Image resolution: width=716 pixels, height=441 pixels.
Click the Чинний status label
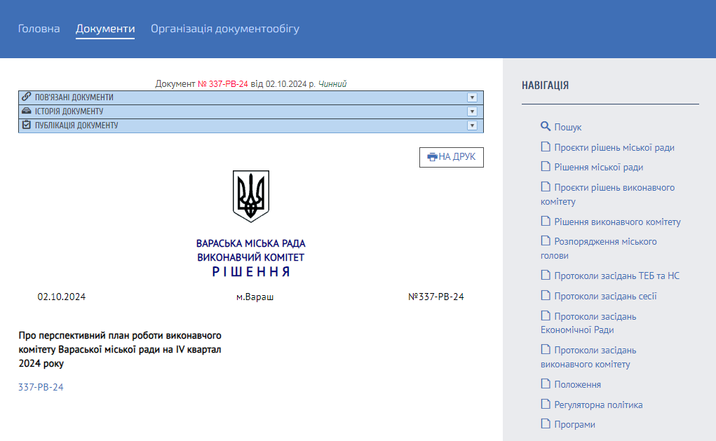(x=332, y=84)
